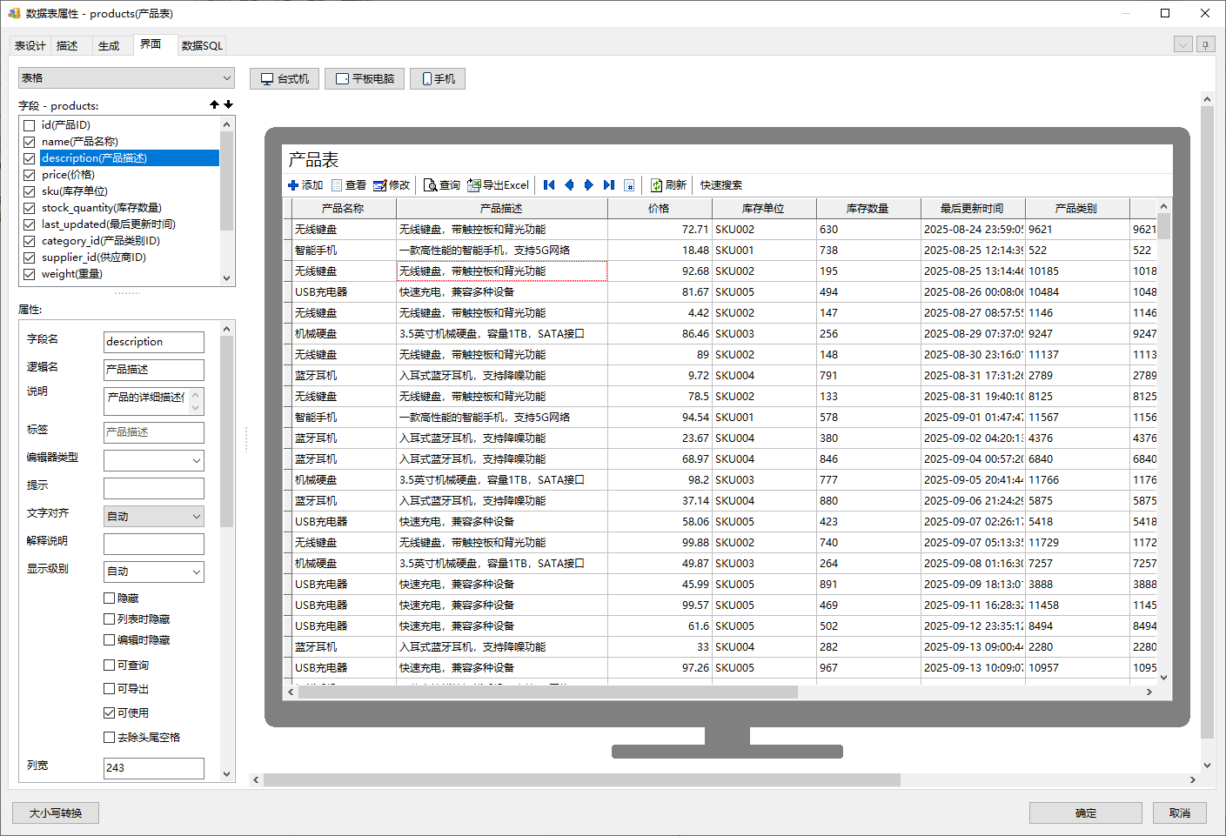Click the 查询 (query) magnifier icon
1226x836 pixels.
pos(430,185)
